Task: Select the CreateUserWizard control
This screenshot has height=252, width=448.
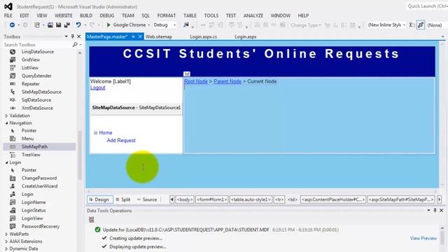Action: click(39, 186)
